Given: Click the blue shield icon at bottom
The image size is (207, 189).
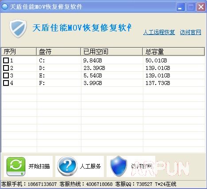Looking at the screenshot, I should click(x=119, y=166).
